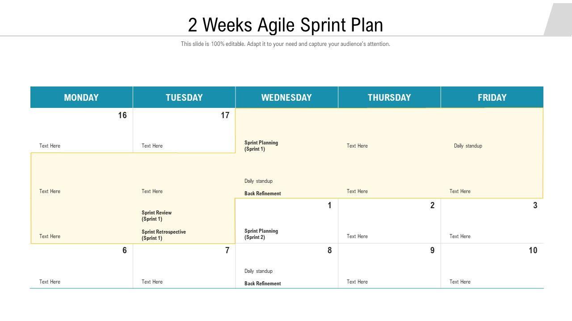Click 'Text Here' under date 16
572x321 pixels.
tap(50, 146)
